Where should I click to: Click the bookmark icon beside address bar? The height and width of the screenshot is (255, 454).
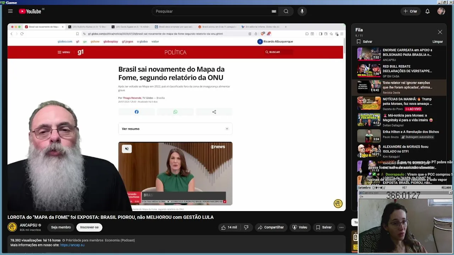point(77,34)
